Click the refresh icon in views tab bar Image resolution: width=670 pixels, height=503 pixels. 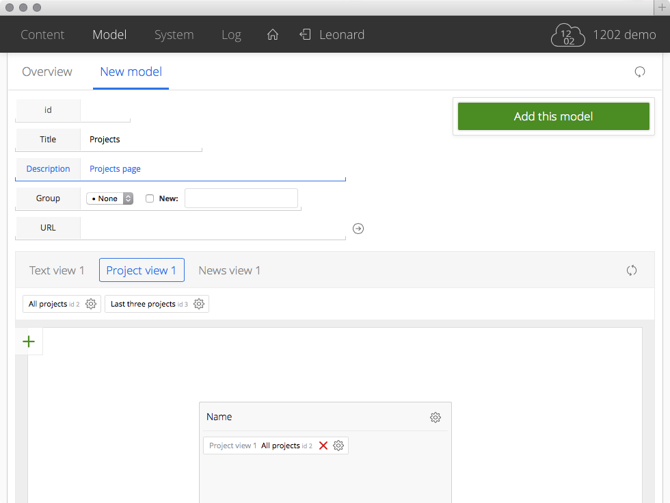631,270
